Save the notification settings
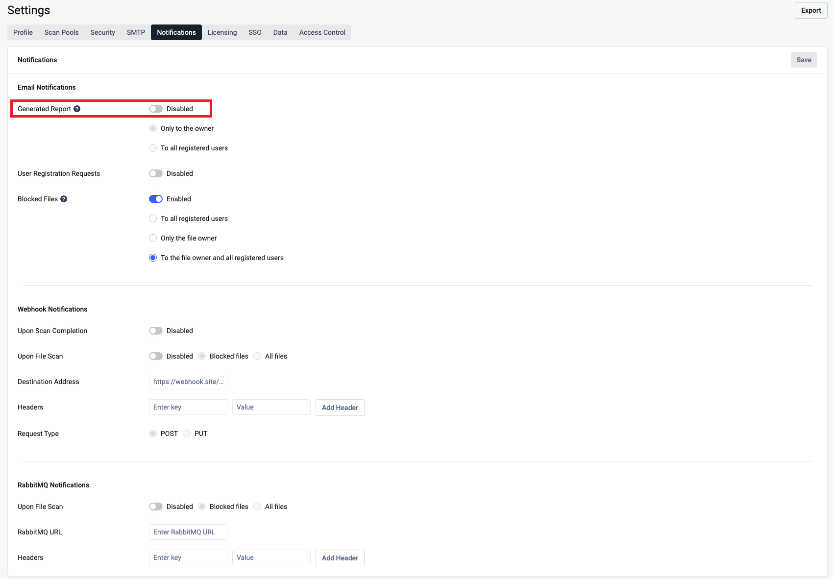833x579 pixels. [x=804, y=60]
